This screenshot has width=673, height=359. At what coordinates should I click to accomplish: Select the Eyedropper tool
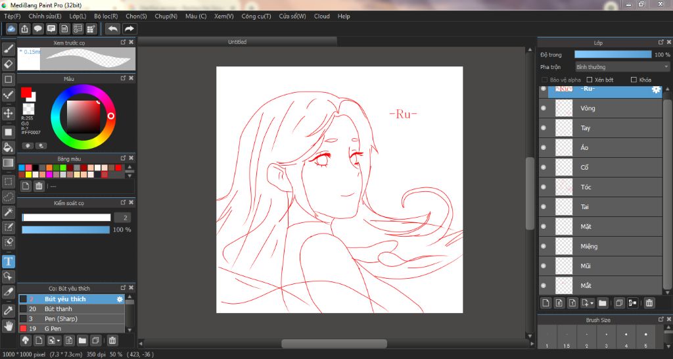tap(9, 310)
